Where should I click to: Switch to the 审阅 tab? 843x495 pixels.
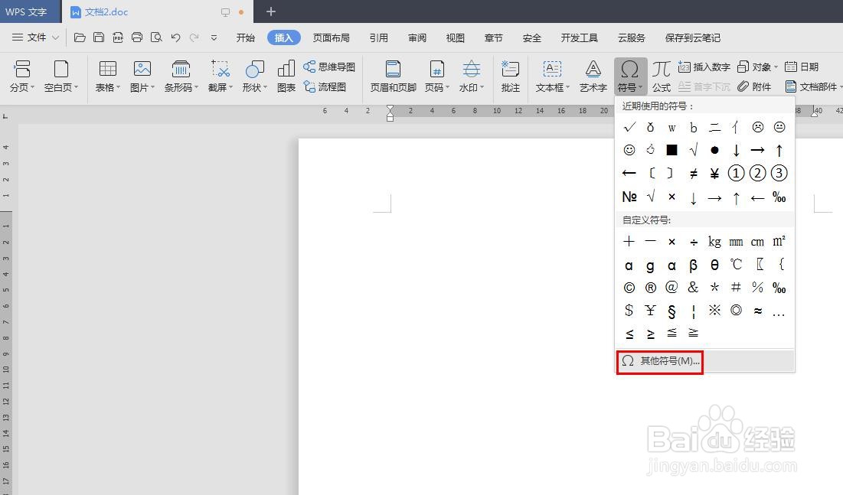coord(417,37)
